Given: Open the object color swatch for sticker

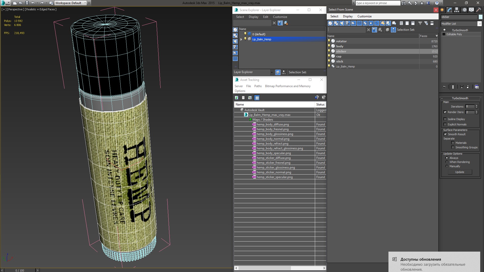Looking at the screenshot, I should [x=480, y=17].
